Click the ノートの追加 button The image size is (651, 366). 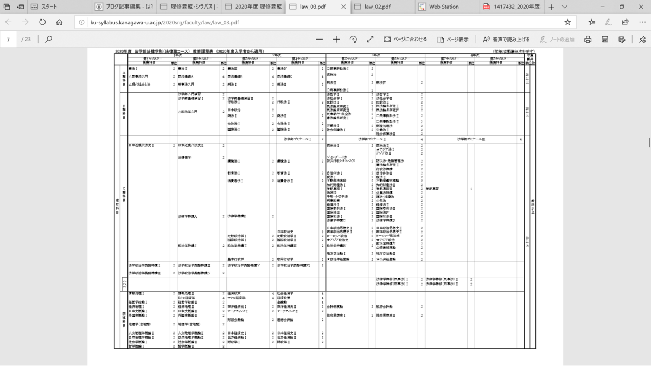point(557,40)
